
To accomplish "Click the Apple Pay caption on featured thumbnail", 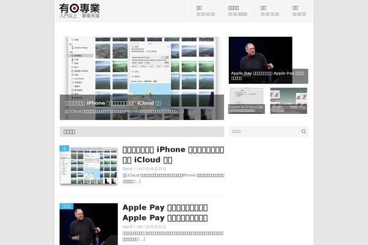I will [267, 76].
